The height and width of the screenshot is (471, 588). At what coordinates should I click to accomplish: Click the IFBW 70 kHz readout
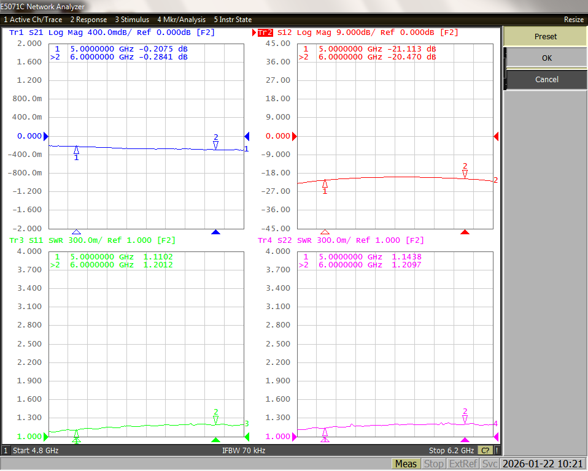pyautogui.click(x=244, y=450)
